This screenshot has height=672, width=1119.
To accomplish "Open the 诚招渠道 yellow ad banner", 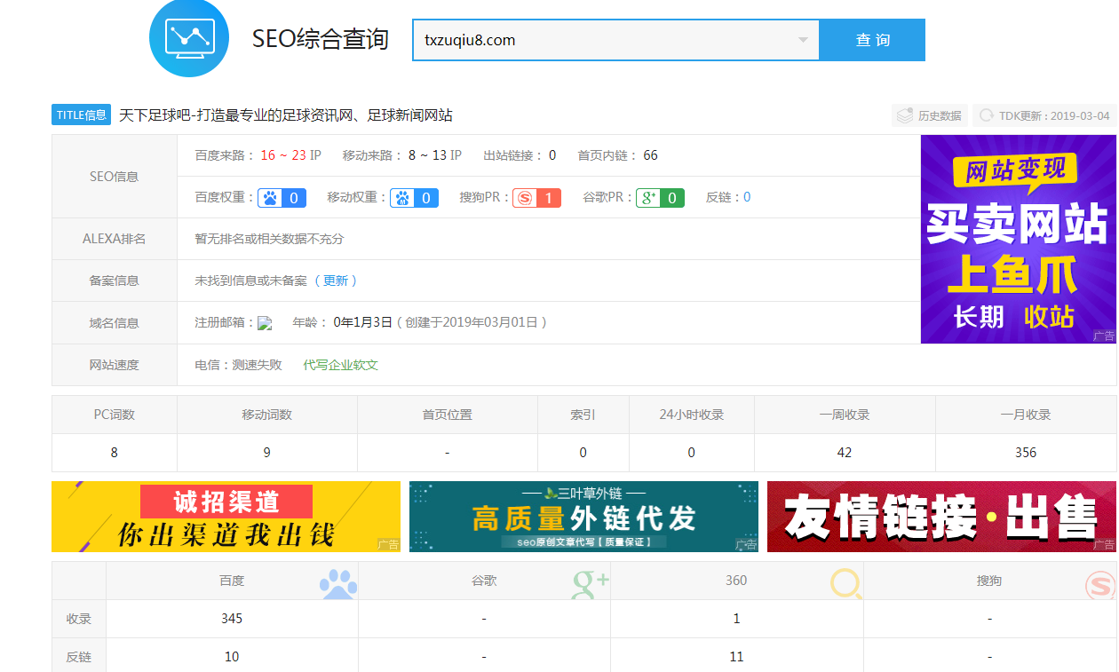I will click(226, 517).
